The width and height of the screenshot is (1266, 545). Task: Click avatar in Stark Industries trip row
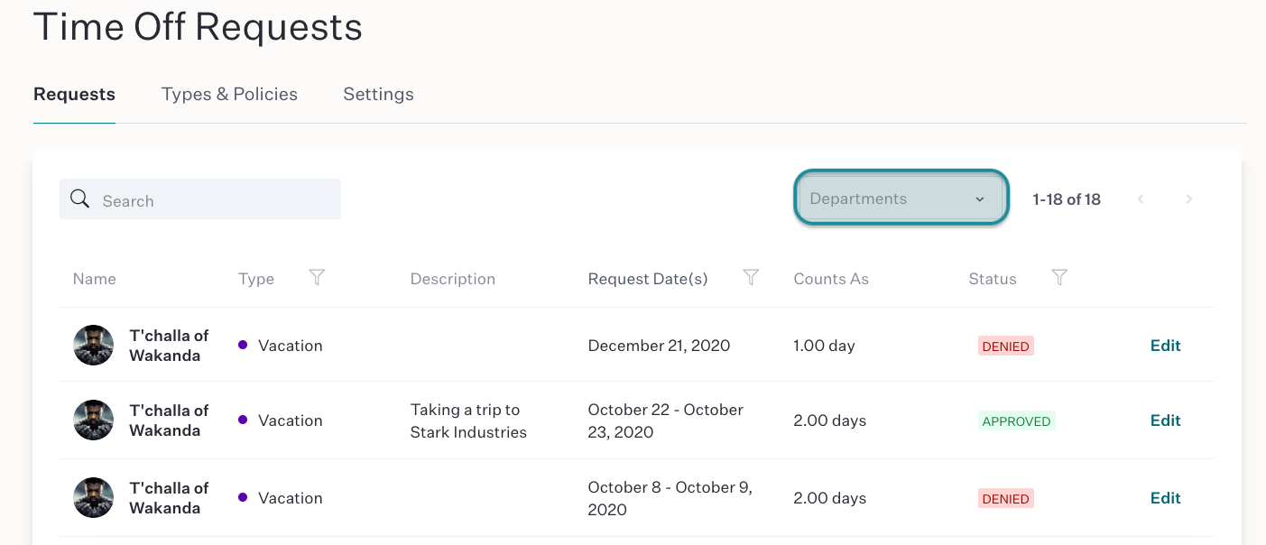pos(93,420)
